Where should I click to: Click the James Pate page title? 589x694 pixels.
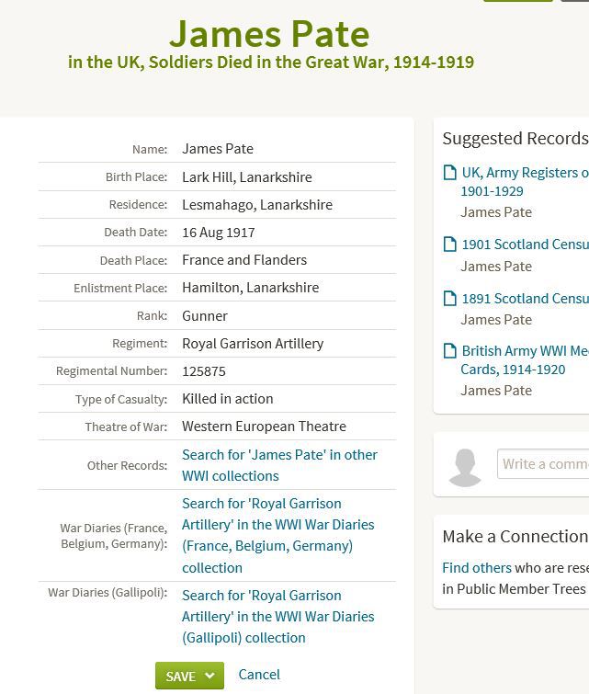pos(269,34)
